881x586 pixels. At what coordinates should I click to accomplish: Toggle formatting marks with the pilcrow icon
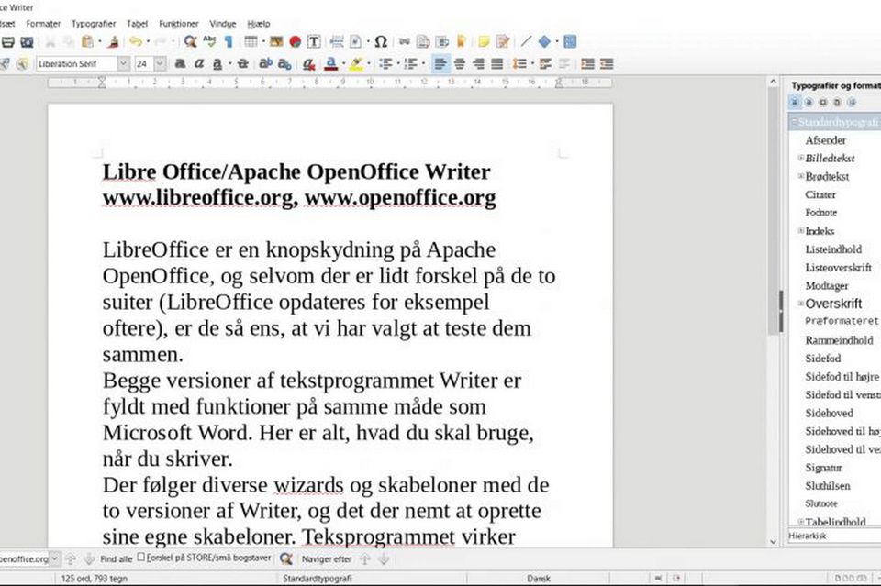click(x=228, y=41)
